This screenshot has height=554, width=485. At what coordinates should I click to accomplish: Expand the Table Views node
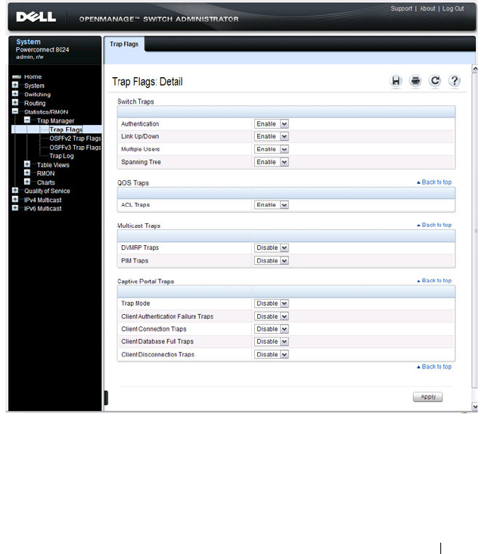tap(27, 165)
